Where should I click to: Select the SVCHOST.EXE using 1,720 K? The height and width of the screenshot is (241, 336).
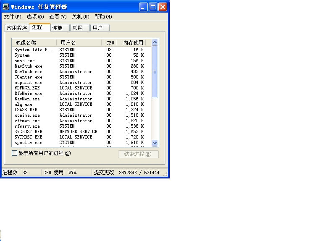[x=81, y=137]
